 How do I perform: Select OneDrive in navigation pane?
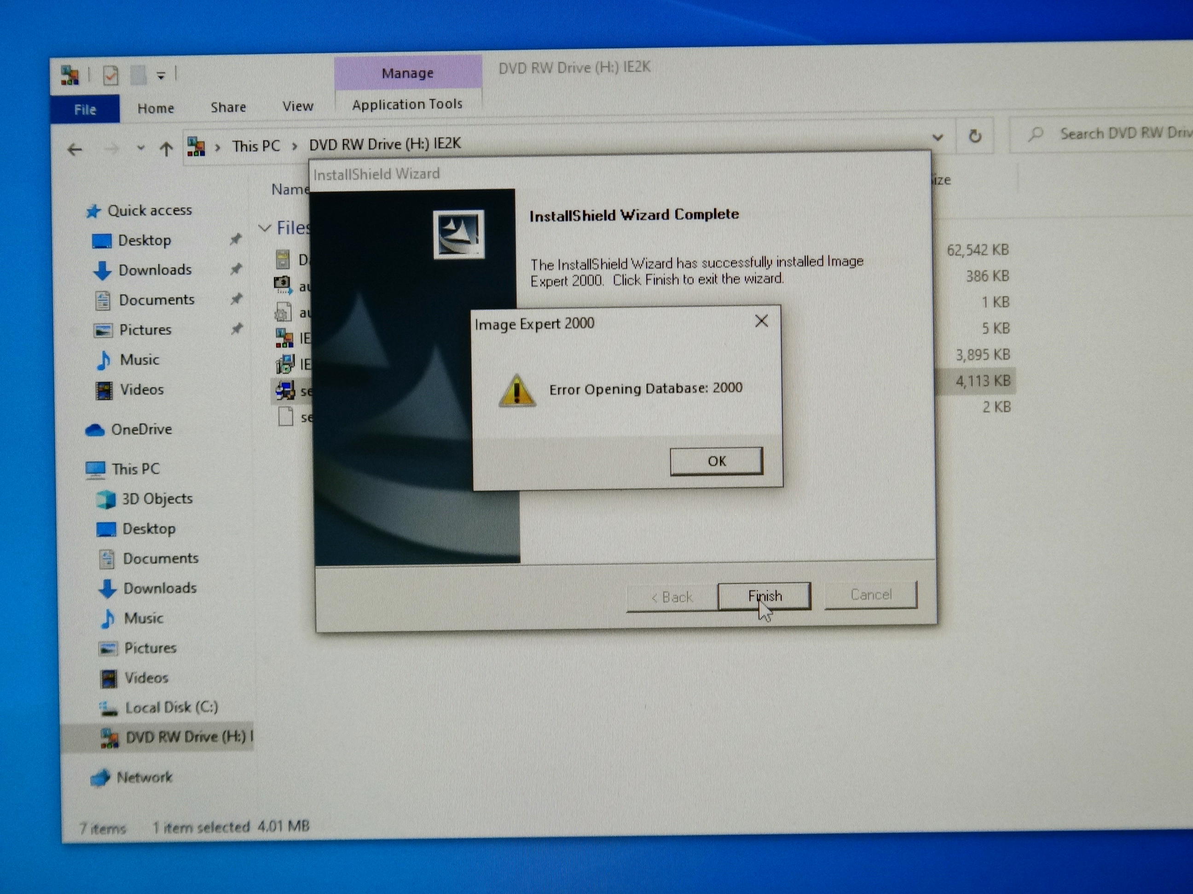tap(141, 430)
